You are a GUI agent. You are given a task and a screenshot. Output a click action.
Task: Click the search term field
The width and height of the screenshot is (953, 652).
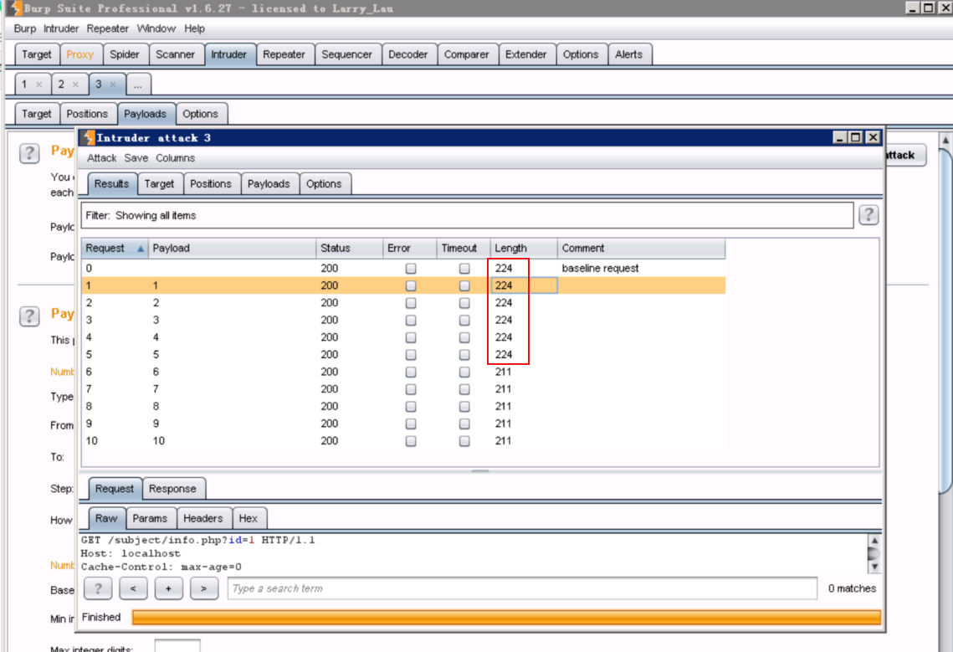[522, 588]
